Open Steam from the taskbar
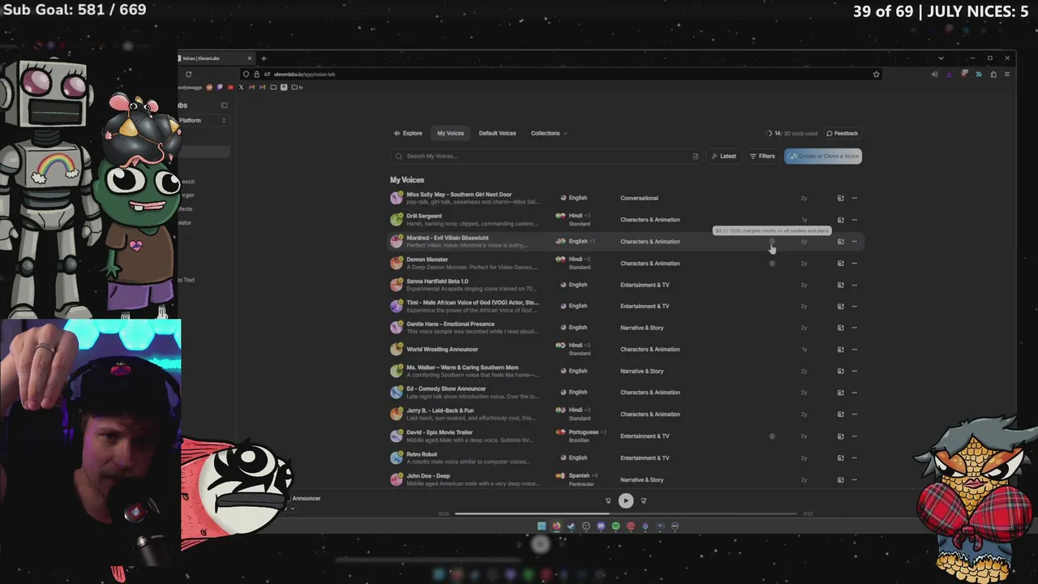This screenshot has height=584, width=1038. (571, 526)
